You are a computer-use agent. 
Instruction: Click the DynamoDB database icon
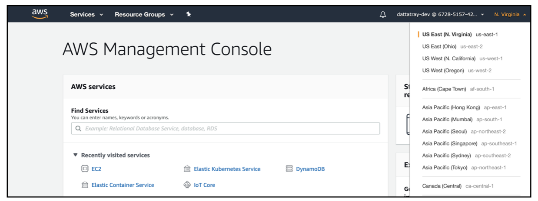tap(289, 169)
